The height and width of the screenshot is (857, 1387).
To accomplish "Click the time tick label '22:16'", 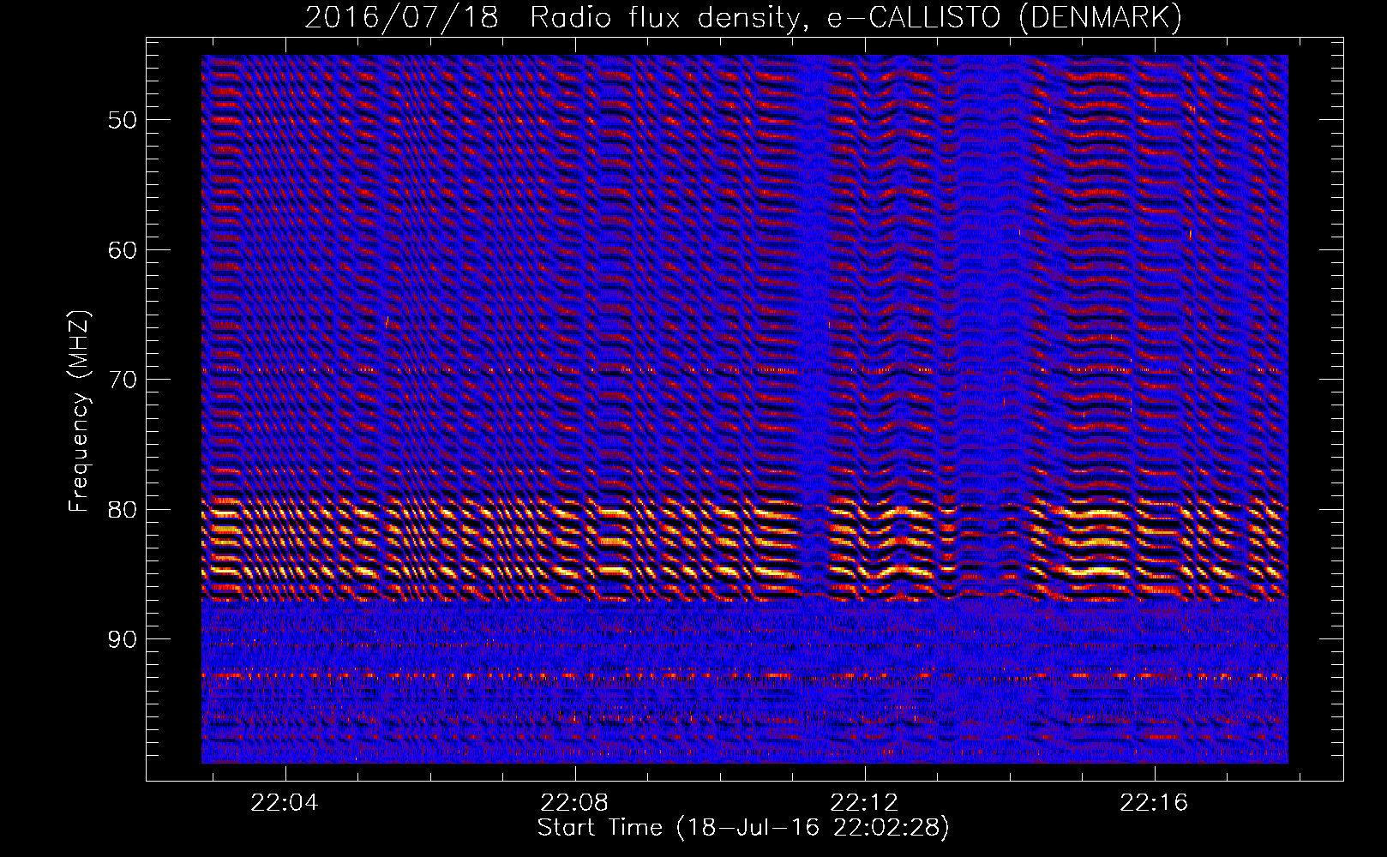I will [x=1154, y=802].
